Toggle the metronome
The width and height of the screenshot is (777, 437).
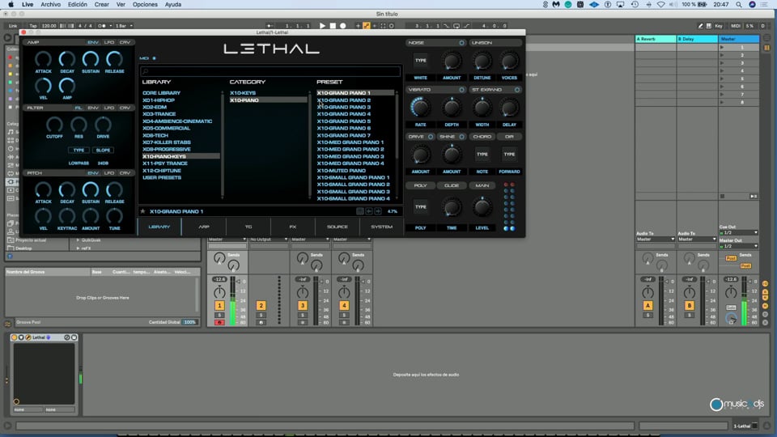point(102,26)
